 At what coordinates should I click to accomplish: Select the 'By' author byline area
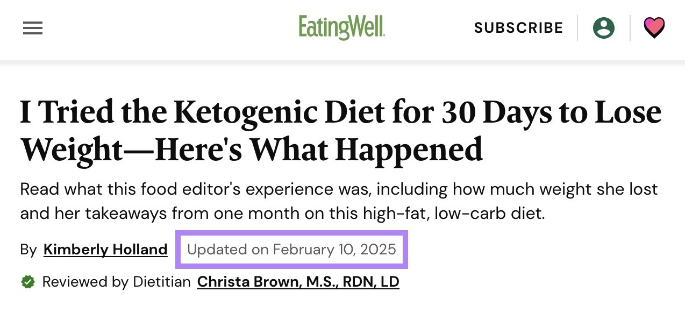pyautogui.click(x=28, y=249)
